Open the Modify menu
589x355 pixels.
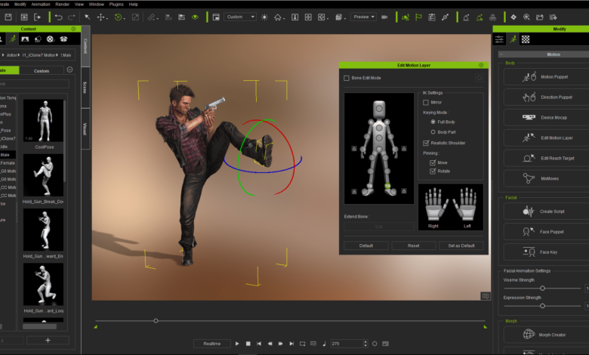[x=20, y=4]
